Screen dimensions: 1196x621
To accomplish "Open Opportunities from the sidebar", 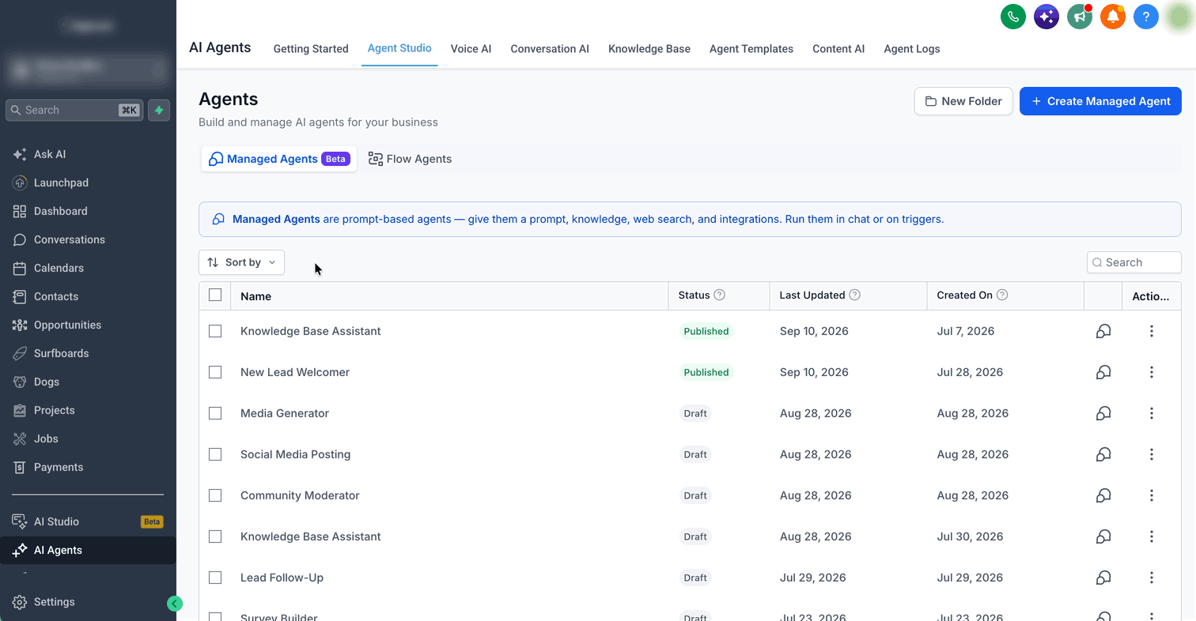I will click(x=88, y=325).
